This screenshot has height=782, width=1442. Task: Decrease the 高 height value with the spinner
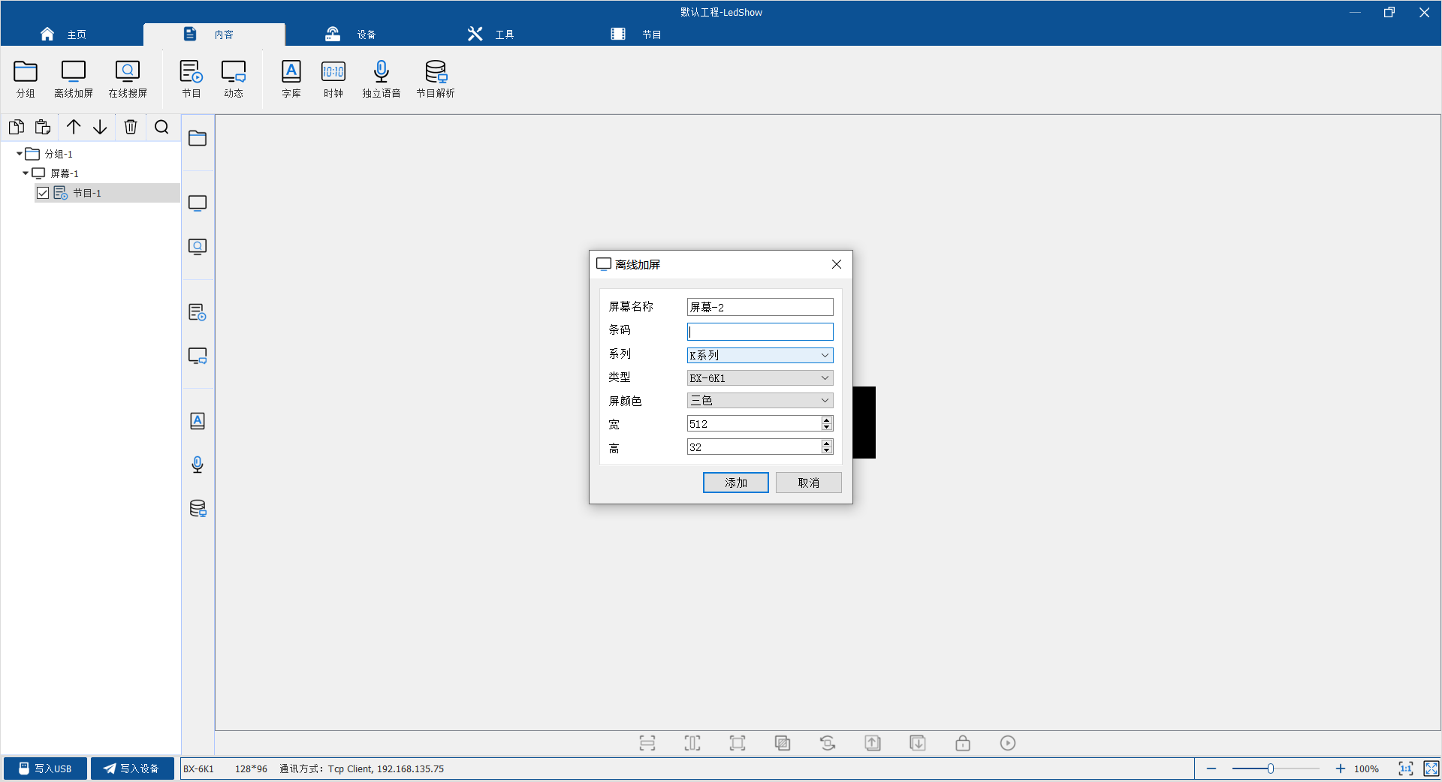pyautogui.click(x=827, y=451)
